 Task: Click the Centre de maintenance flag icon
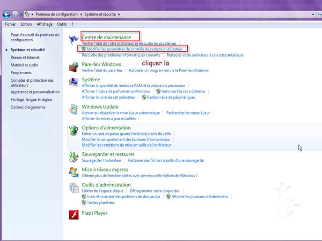[x=74, y=41]
